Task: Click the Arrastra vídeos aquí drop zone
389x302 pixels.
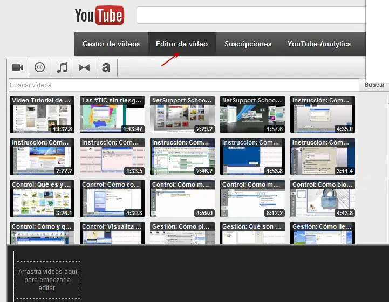Action: 47,279
